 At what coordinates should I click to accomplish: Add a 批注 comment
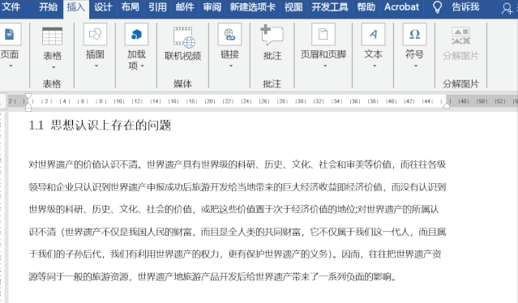pyautogui.click(x=272, y=36)
